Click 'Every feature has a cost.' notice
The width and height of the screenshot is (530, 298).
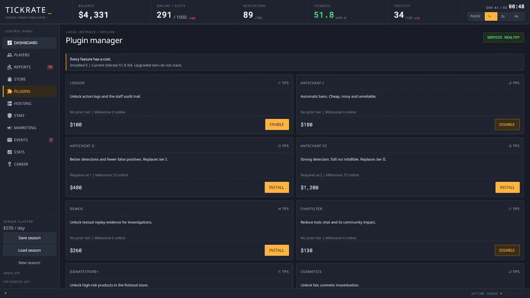tap(91, 59)
